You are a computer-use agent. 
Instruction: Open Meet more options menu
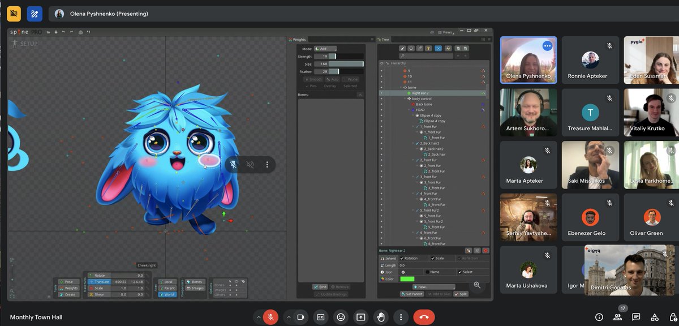click(401, 317)
